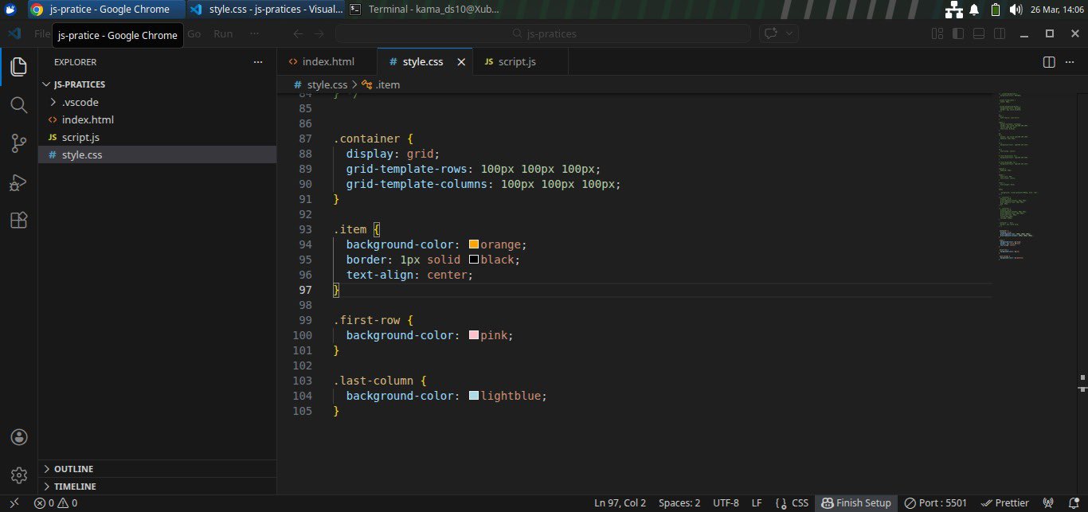The height and width of the screenshot is (512, 1088).
Task: Switch to the index.html tab
Action: [x=327, y=62]
